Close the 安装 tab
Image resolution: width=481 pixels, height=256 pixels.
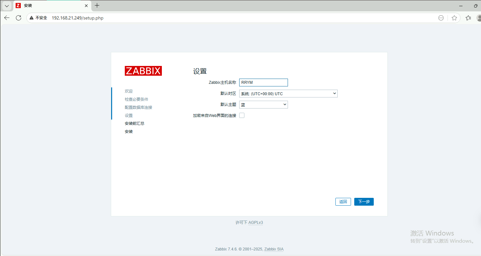click(86, 6)
